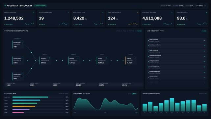Click the AI Content Discovery title

(19, 6)
